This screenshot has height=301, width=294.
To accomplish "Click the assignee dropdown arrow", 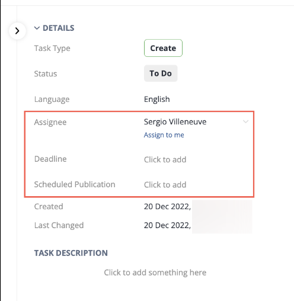I will click(245, 121).
